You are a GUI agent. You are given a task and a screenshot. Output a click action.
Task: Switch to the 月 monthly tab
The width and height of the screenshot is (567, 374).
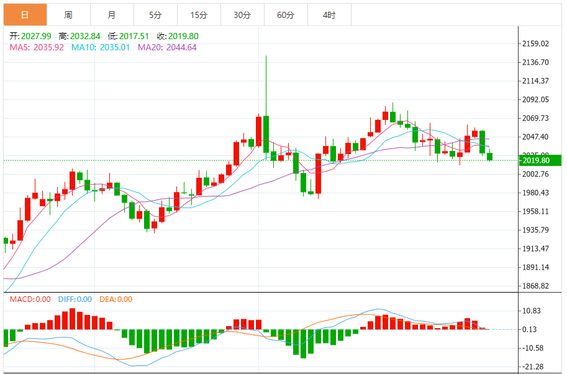(112, 15)
